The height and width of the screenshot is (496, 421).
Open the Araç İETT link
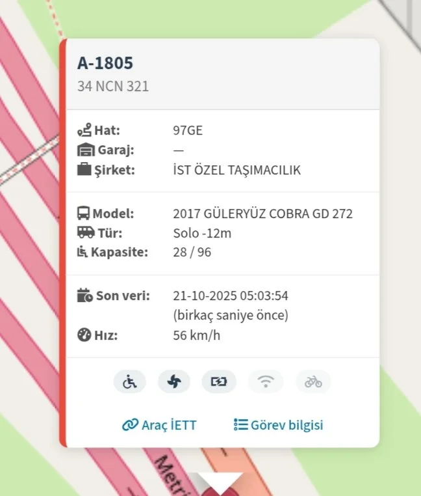click(x=159, y=425)
